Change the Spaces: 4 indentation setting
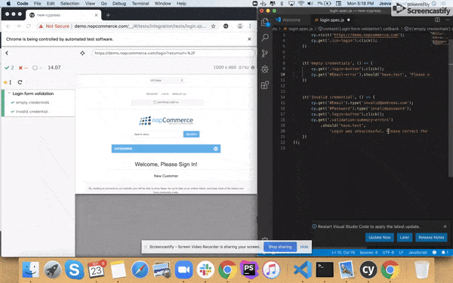The image size is (453, 283). pyautogui.click(x=368, y=252)
